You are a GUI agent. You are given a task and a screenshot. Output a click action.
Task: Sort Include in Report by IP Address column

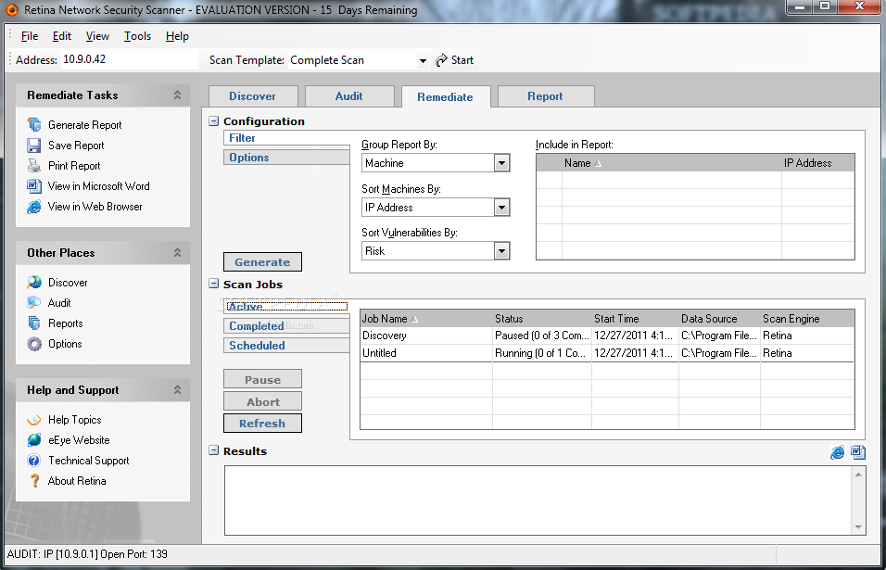pos(818,163)
